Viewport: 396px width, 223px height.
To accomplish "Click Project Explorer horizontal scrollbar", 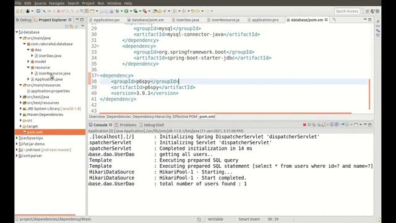I will pyautogui.click(x=45, y=215).
